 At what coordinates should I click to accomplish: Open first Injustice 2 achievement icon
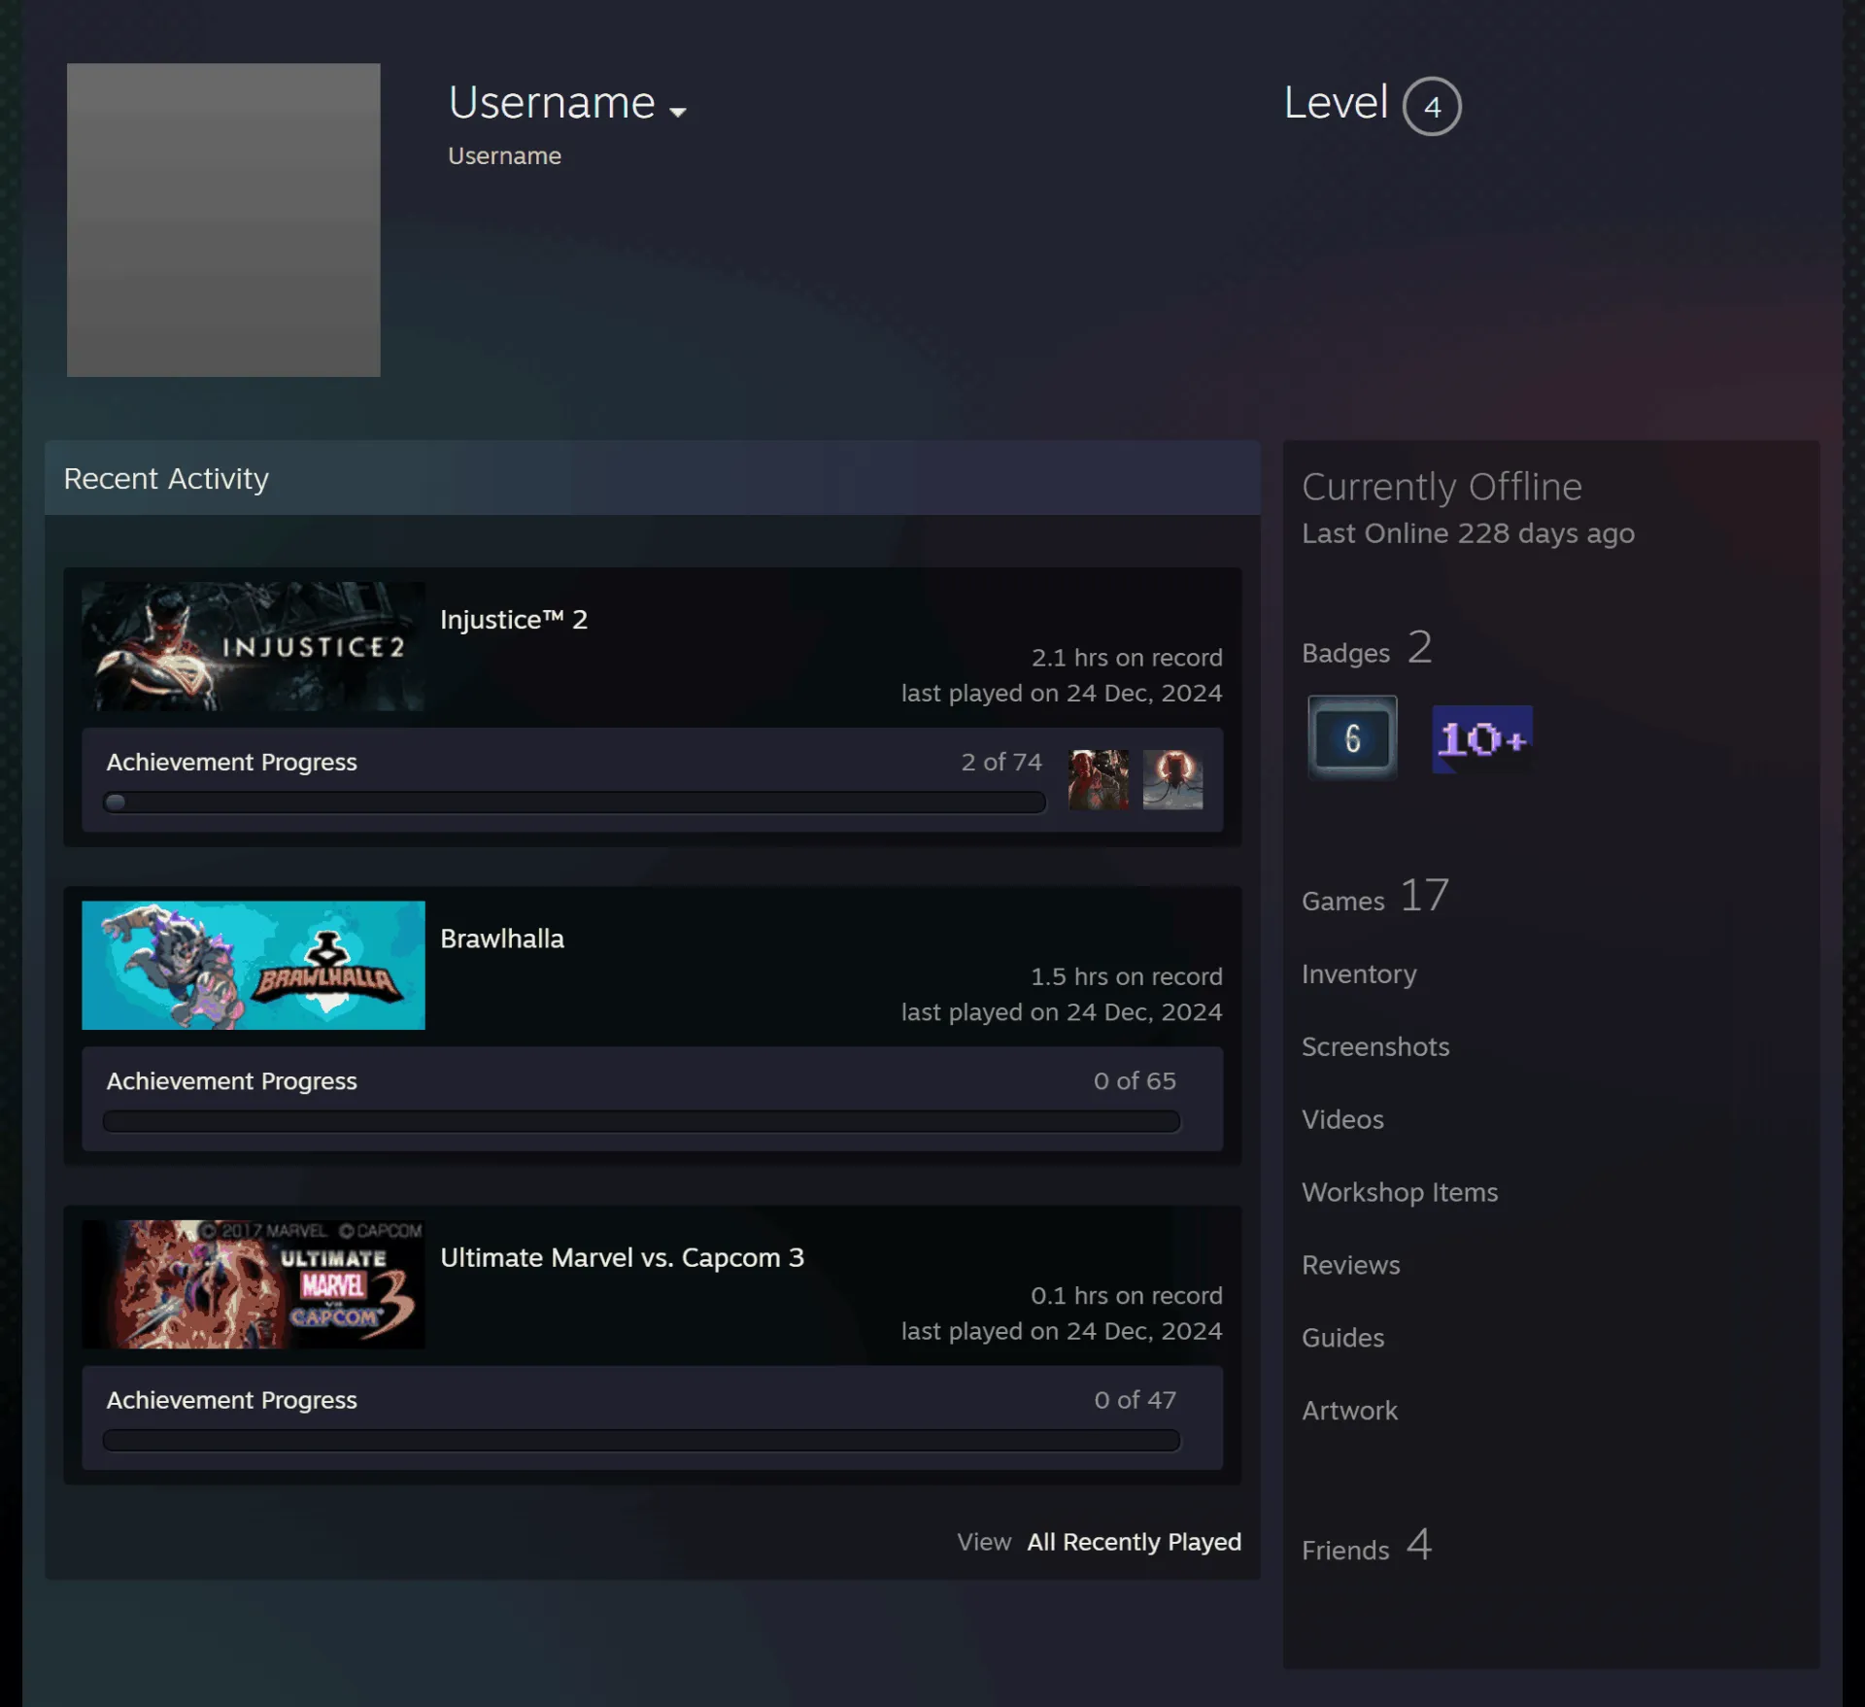point(1099,779)
